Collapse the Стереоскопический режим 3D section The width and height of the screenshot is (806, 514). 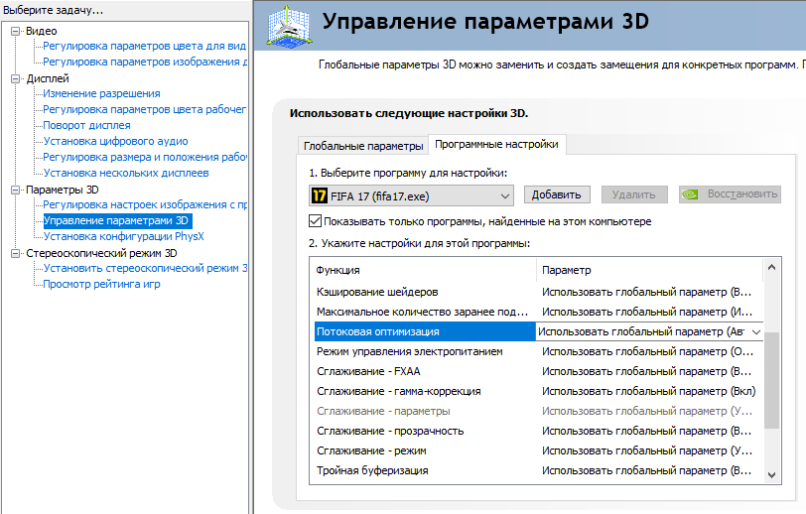point(16,253)
